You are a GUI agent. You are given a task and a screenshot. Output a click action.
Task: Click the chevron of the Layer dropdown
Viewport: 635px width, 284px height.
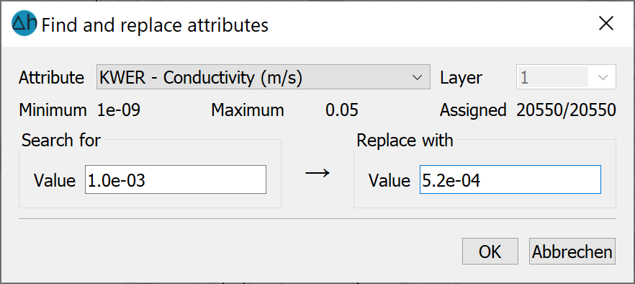point(603,77)
